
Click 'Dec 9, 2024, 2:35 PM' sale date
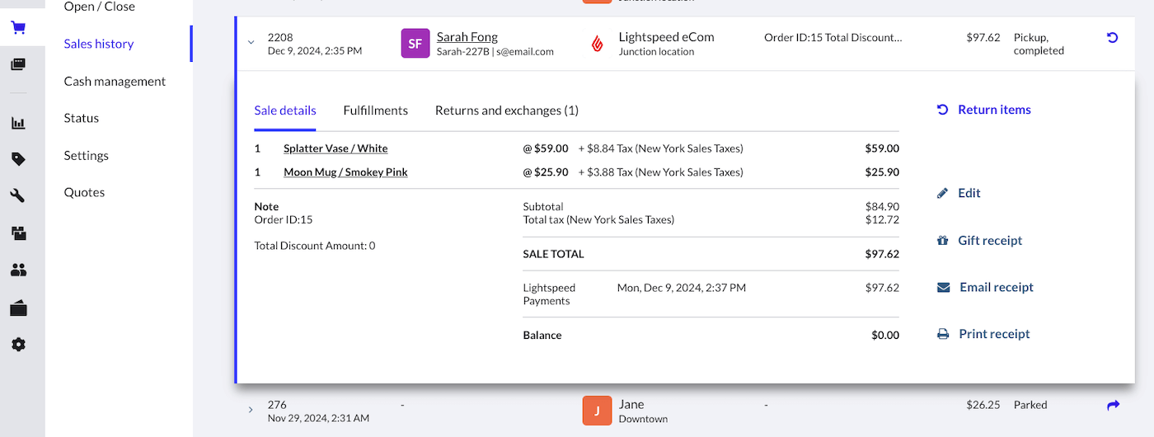[x=315, y=51]
